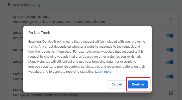Cancel the Do Not Track dialog
182x100 pixels.
(x=117, y=84)
